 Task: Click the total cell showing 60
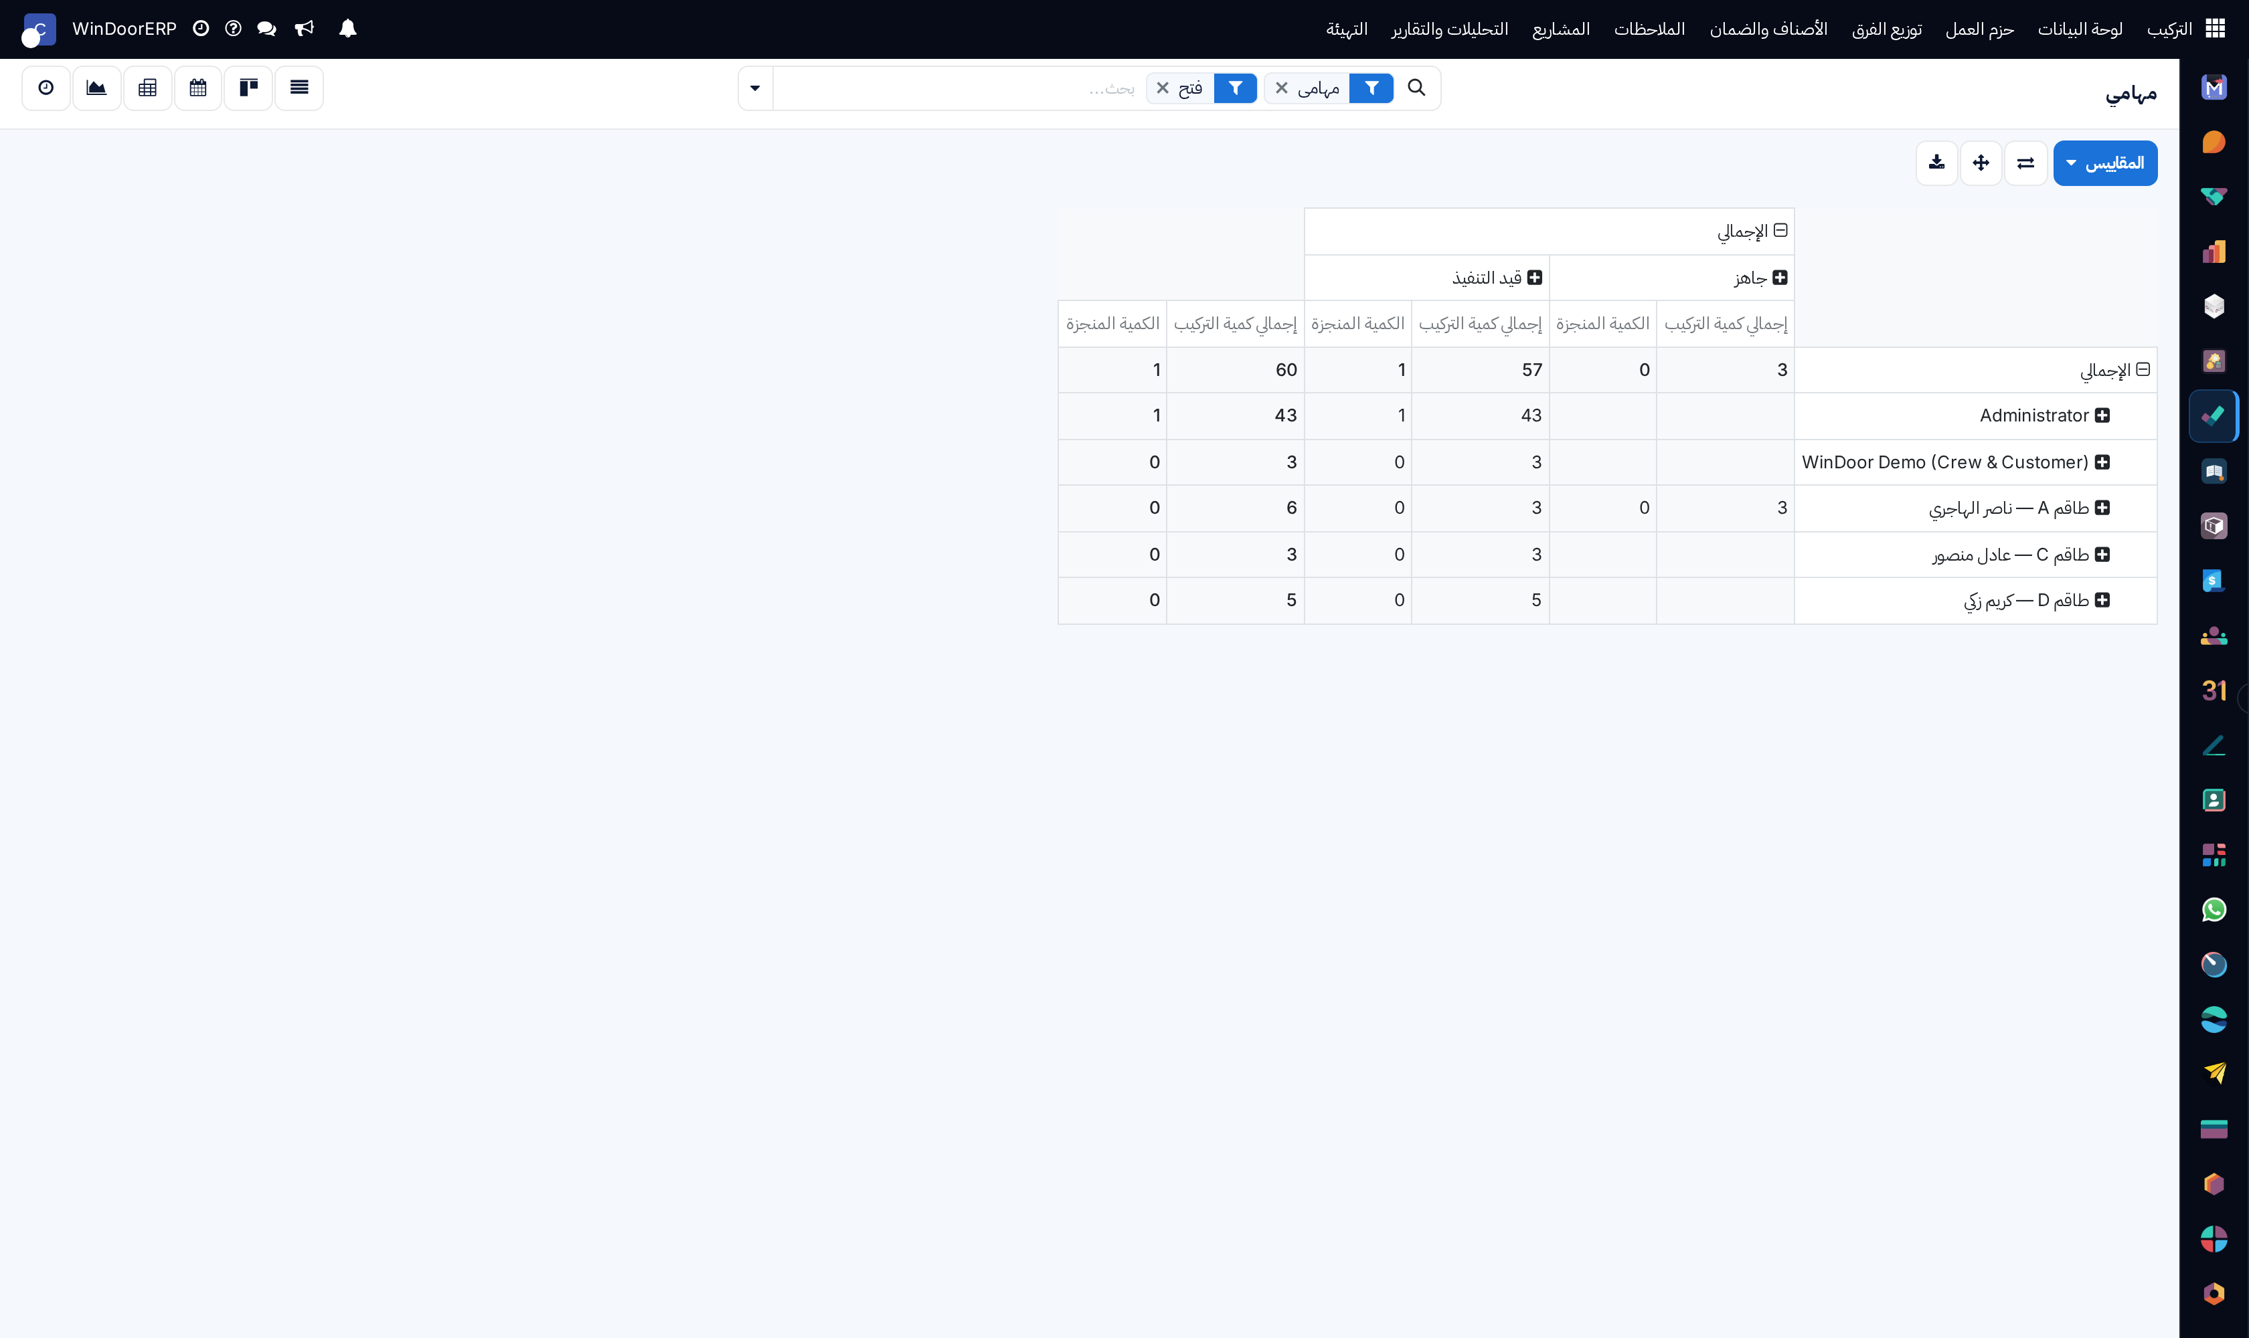(1235, 370)
